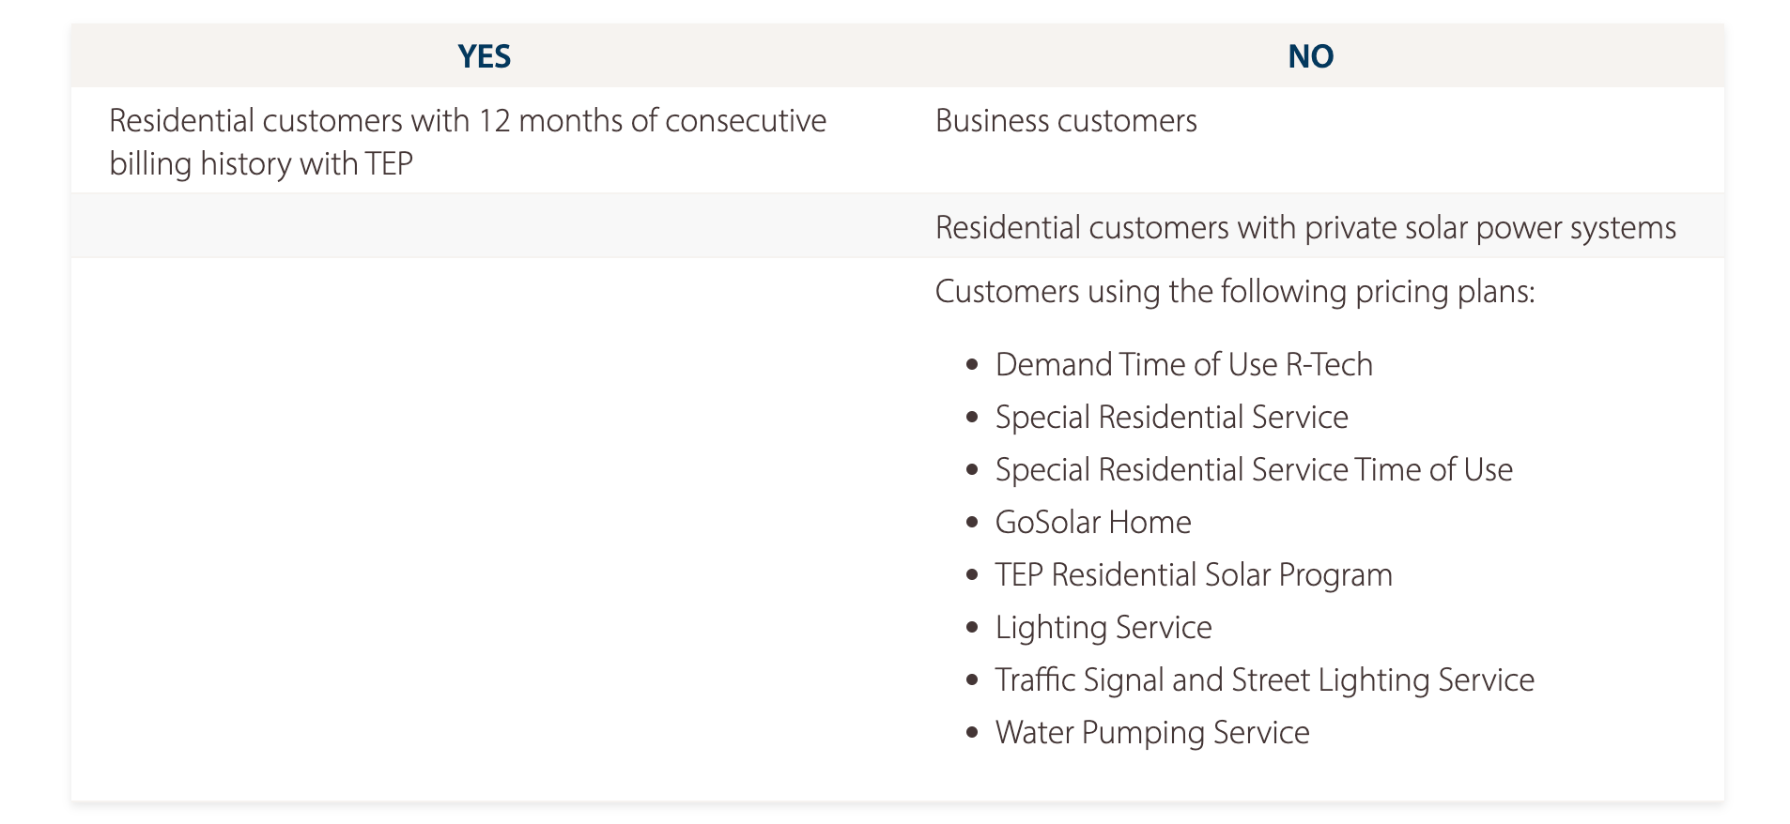Image resolution: width=1790 pixels, height=824 pixels.
Task: Click Customers using following pricing plans text
Action: (x=1235, y=292)
